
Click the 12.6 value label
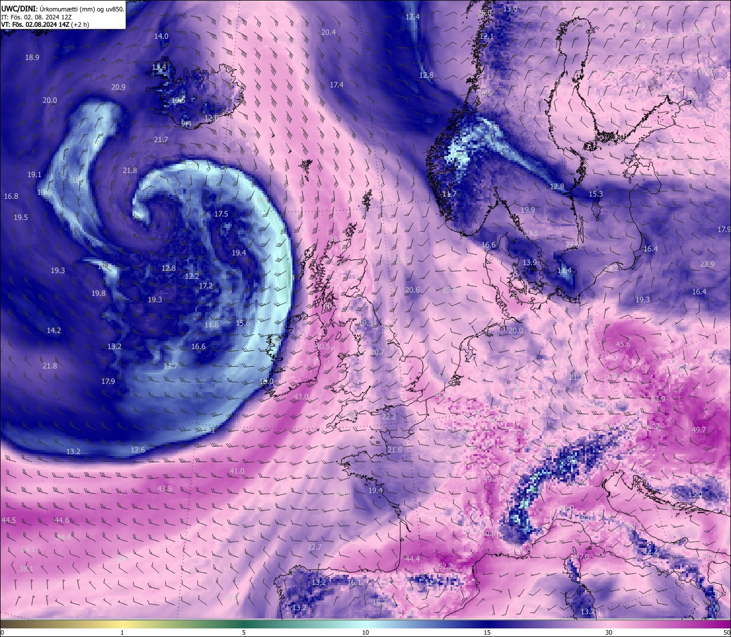tap(138, 450)
